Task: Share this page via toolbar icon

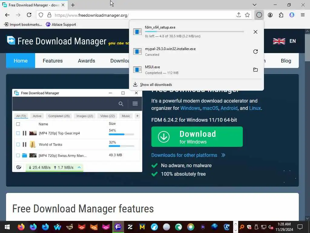Action: 239,15
